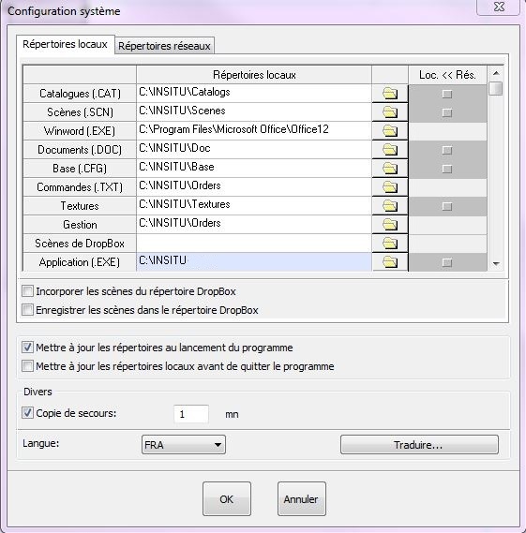Open folder picker for Textures row

pos(390,205)
